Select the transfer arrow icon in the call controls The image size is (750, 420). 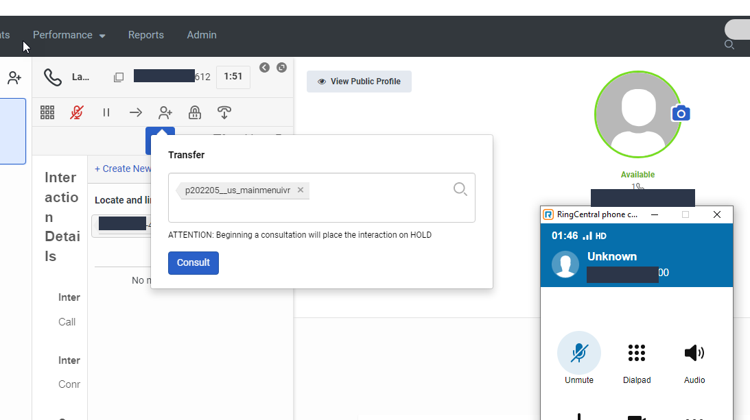click(135, 112)
